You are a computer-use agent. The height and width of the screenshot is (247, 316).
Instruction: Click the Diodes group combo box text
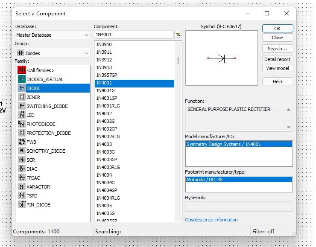(33, 53)
